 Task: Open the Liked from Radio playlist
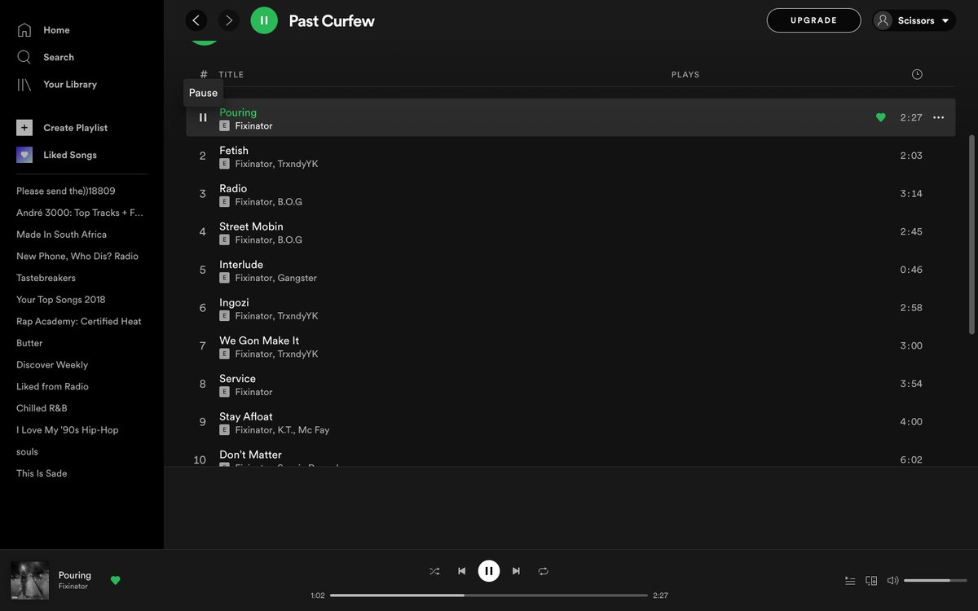[52, 386]
